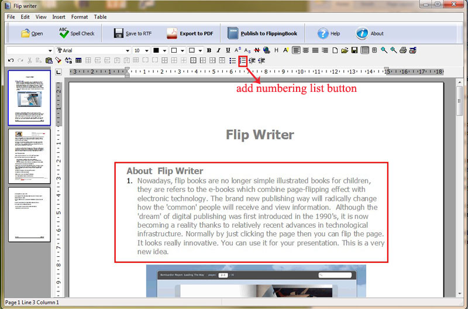
Task: Toggle subscript text
Action: click(x=247, y=50)
